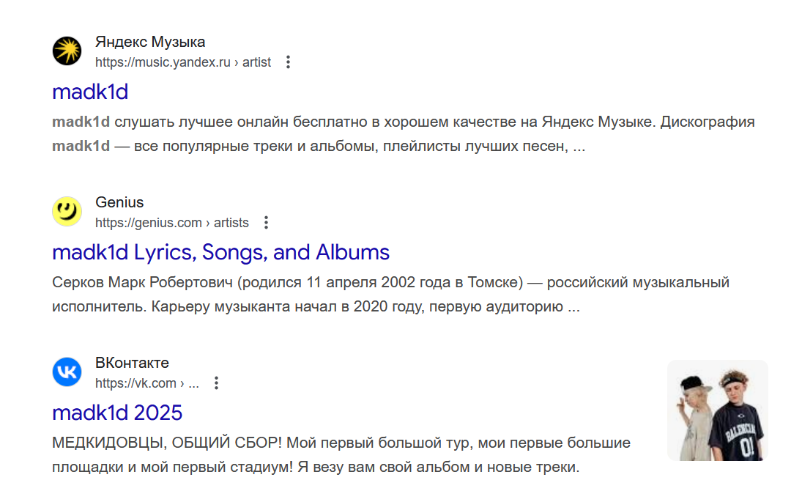Open more options for Яндекс Музыка result
Screen dimensions: 802x502
(288, 62)
